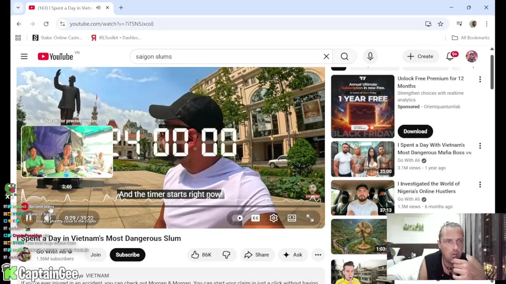Play the Mafia Boss 35:00 thumbnail
The height and width of the screenshot is (284, 506).
tap(363, 159)
